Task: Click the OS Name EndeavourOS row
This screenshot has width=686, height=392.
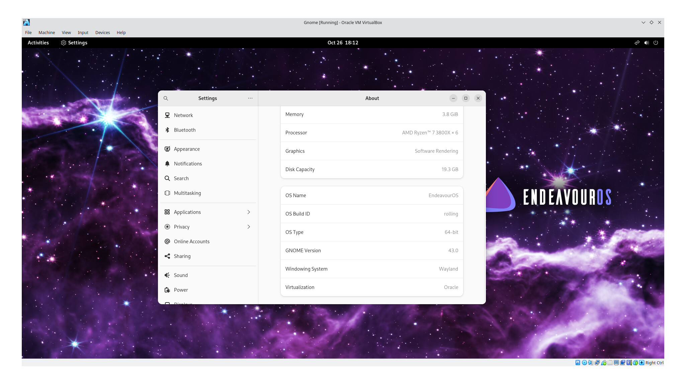Action: pyautogui.click(x=372, y=195)
